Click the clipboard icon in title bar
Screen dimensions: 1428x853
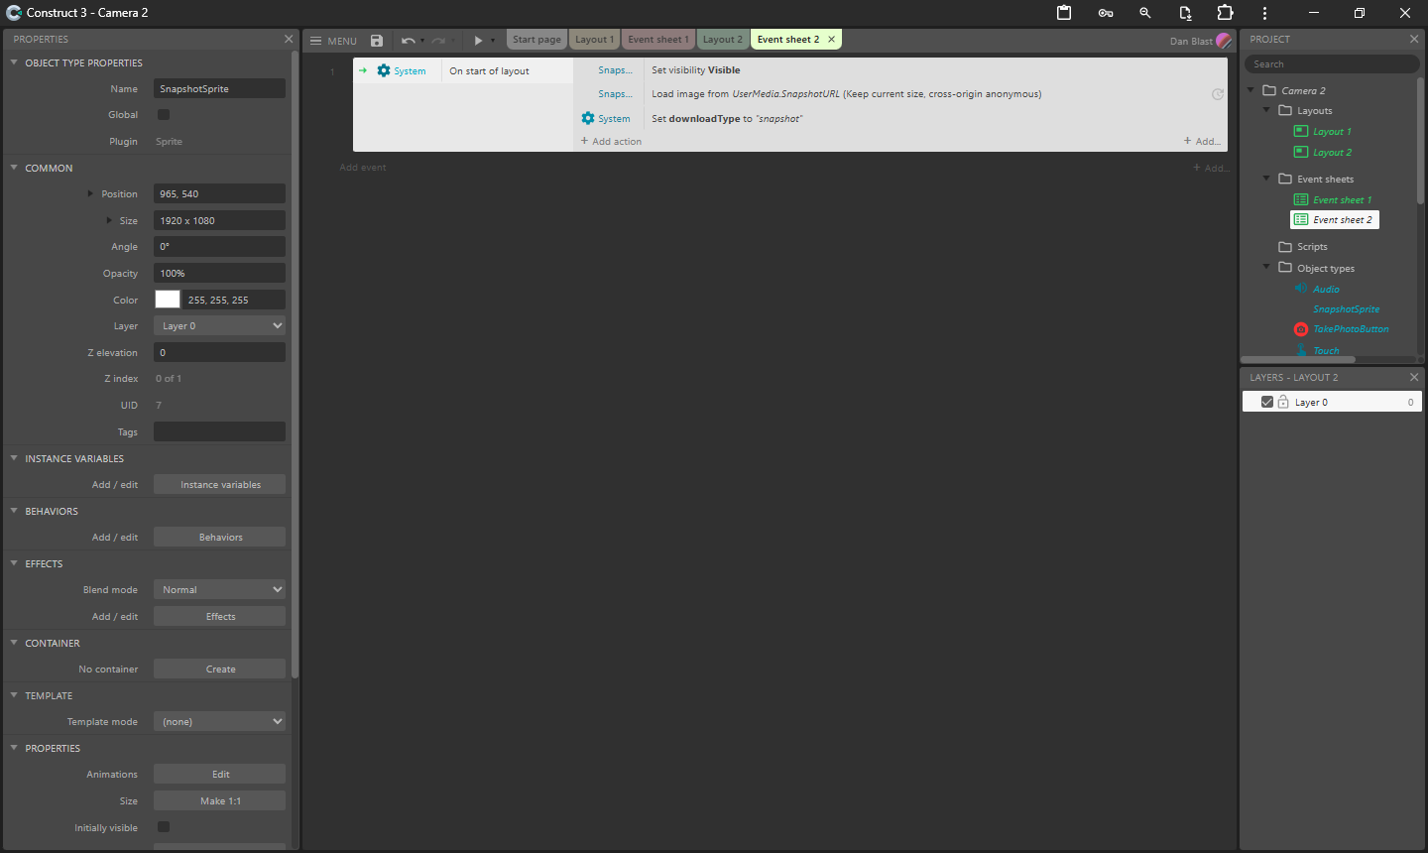1064,13
